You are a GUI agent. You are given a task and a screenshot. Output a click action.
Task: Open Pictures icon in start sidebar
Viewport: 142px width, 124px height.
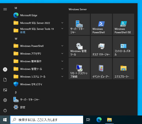tap(5, 90)
